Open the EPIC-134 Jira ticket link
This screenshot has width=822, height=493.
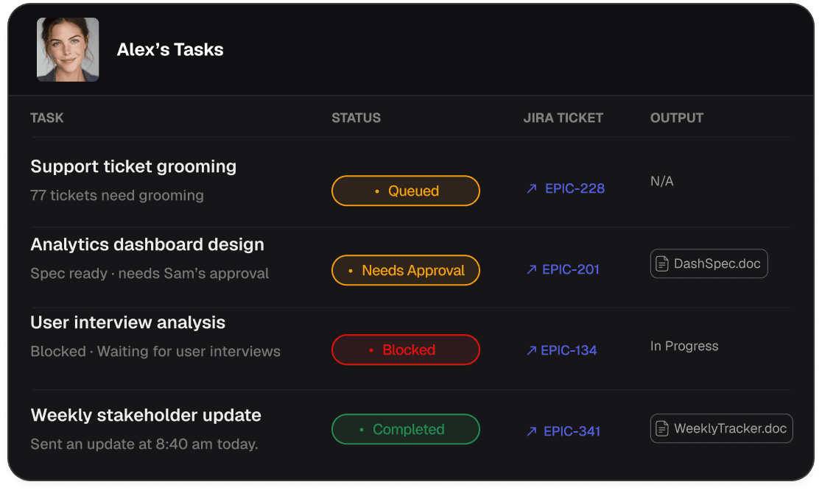click(x=569, y=351)
